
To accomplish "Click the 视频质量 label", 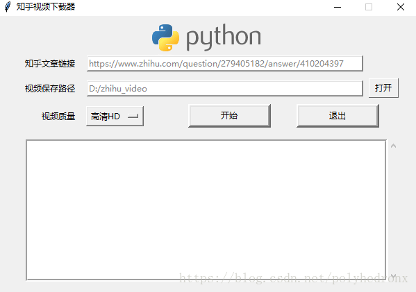I will pyautogui.click(x=58, y=116).
